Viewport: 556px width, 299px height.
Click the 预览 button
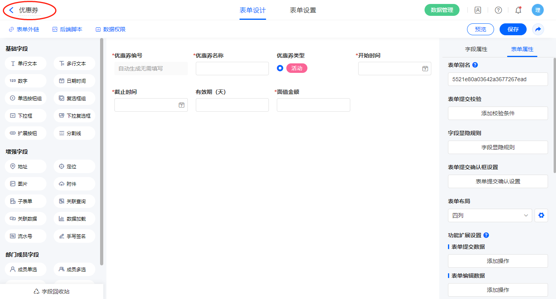click(x=480, y=29)
